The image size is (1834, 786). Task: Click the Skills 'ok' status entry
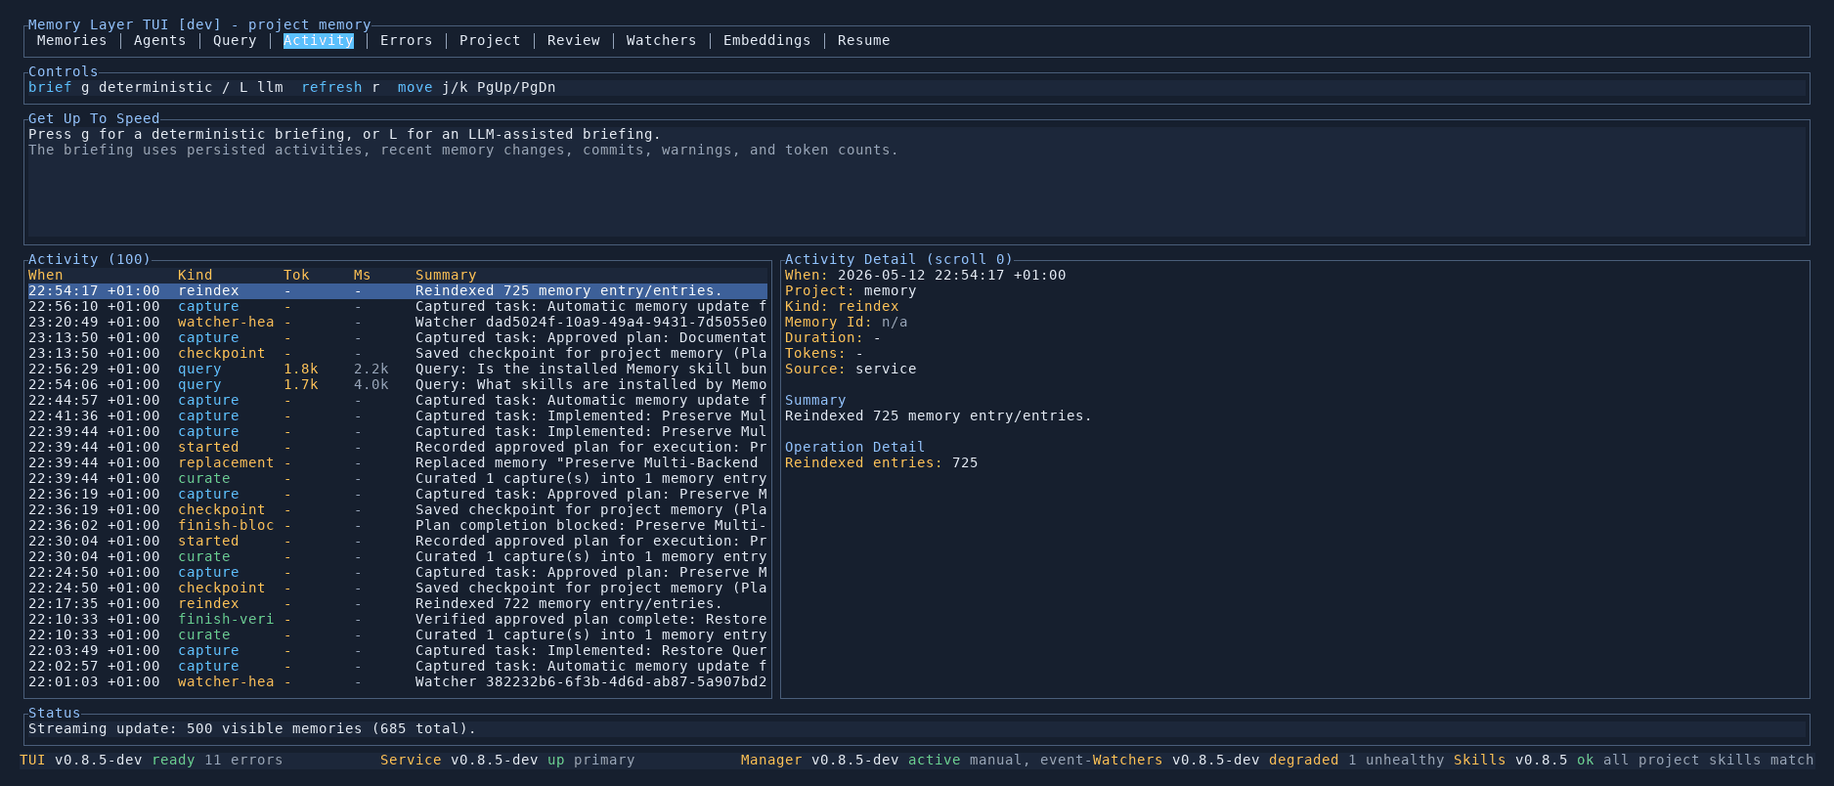point(1586,761)
